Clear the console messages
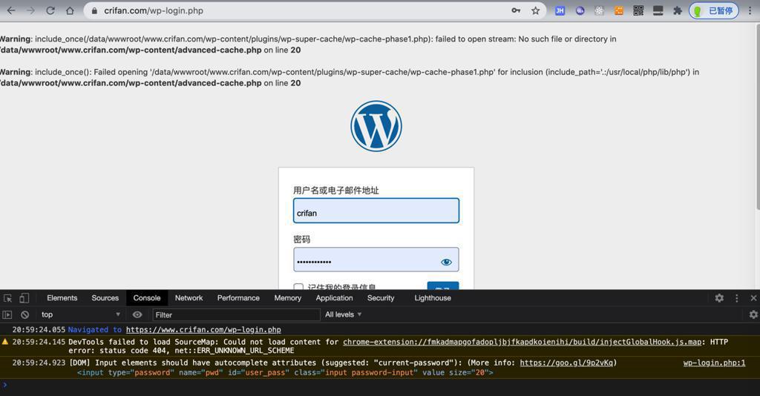This screenshot has height=396, width=760. [24, 314]
